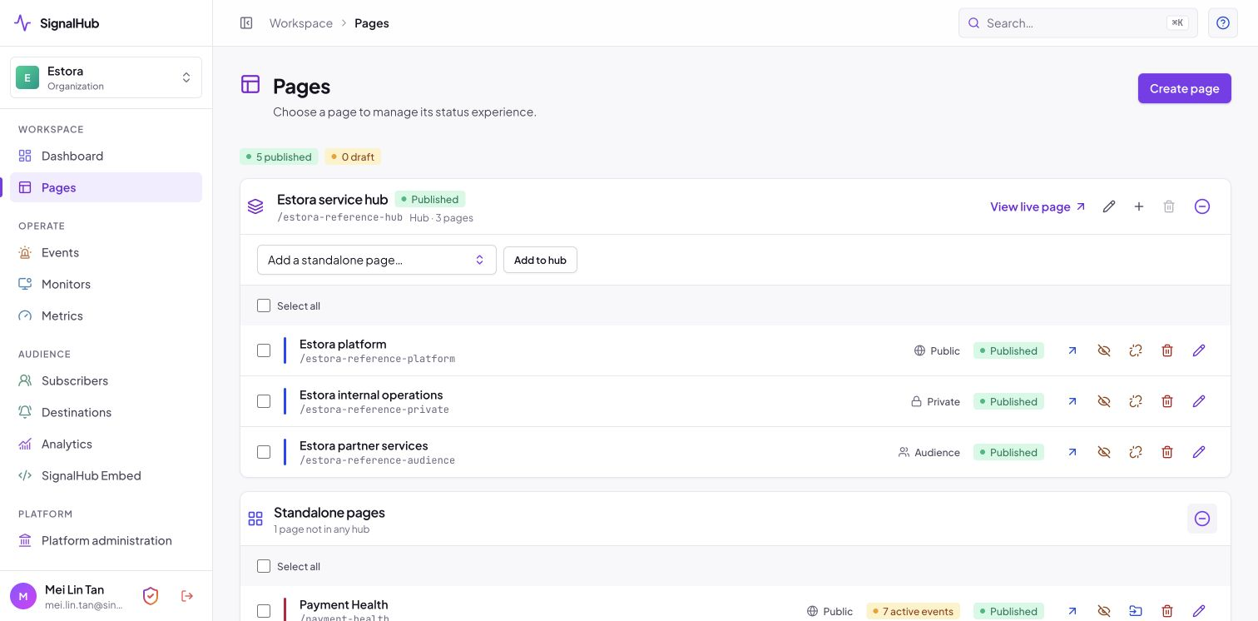Delete the Estora platform page
1258x621 pixels.
coord(1167,350)
